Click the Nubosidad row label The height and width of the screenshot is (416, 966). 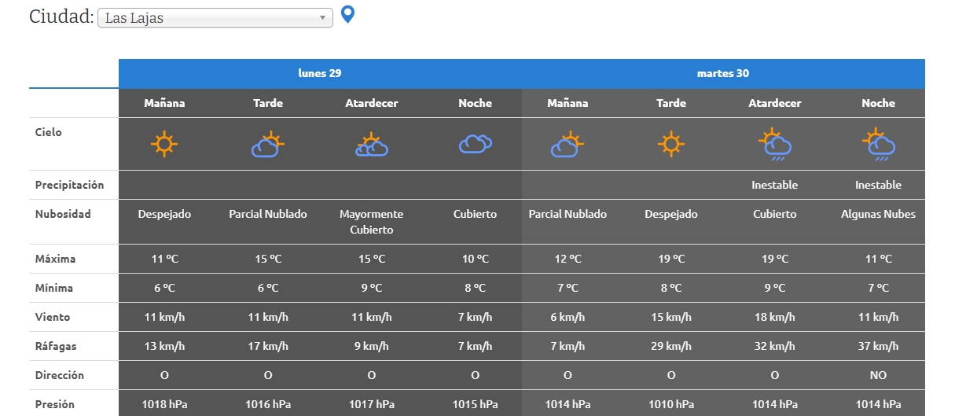tap(63, 214)
